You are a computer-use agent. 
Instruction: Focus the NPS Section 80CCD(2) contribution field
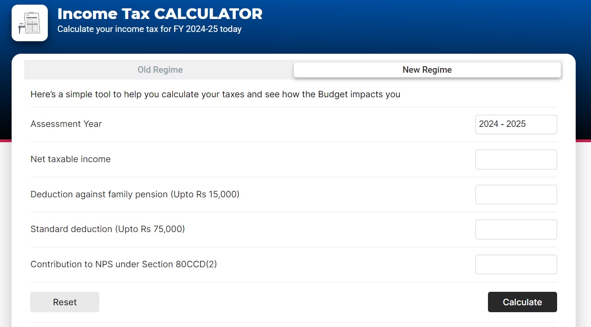pyautogui.click(x=516, y=264)
